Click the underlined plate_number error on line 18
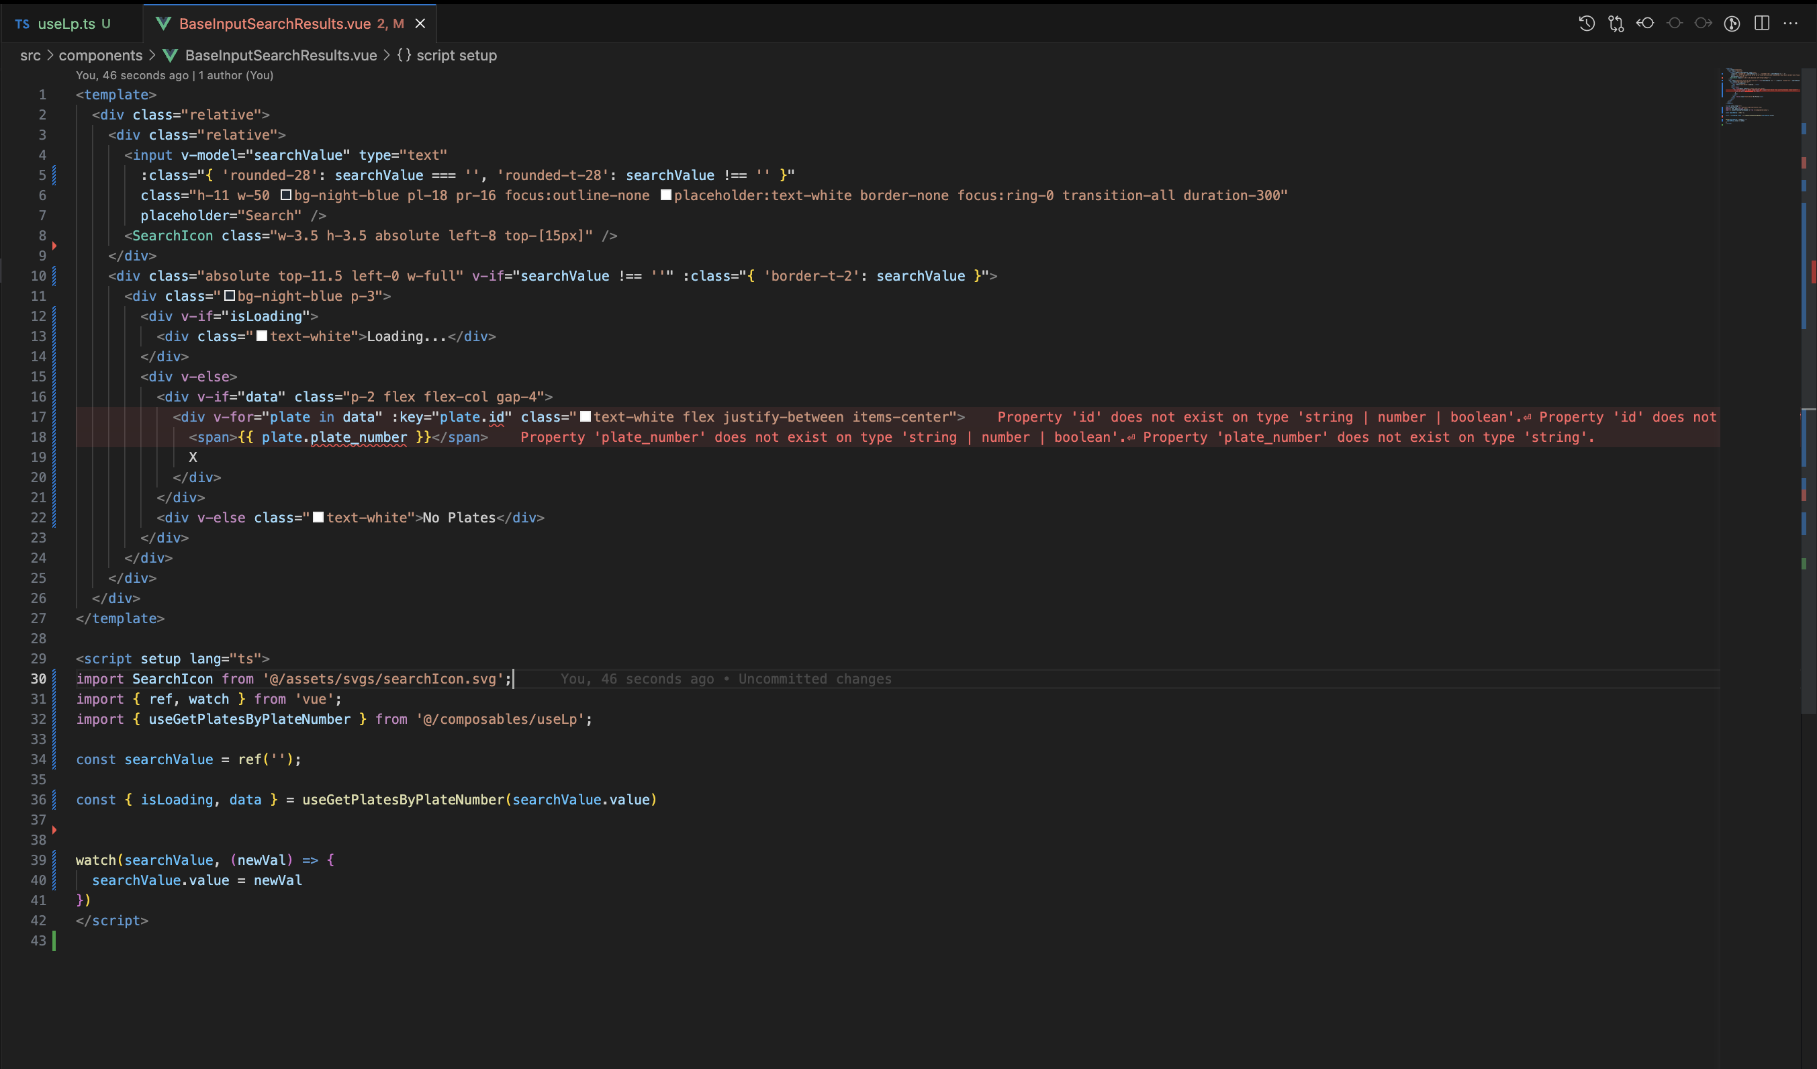Viewport: 1817px width, 1069px height. [359, 438]
